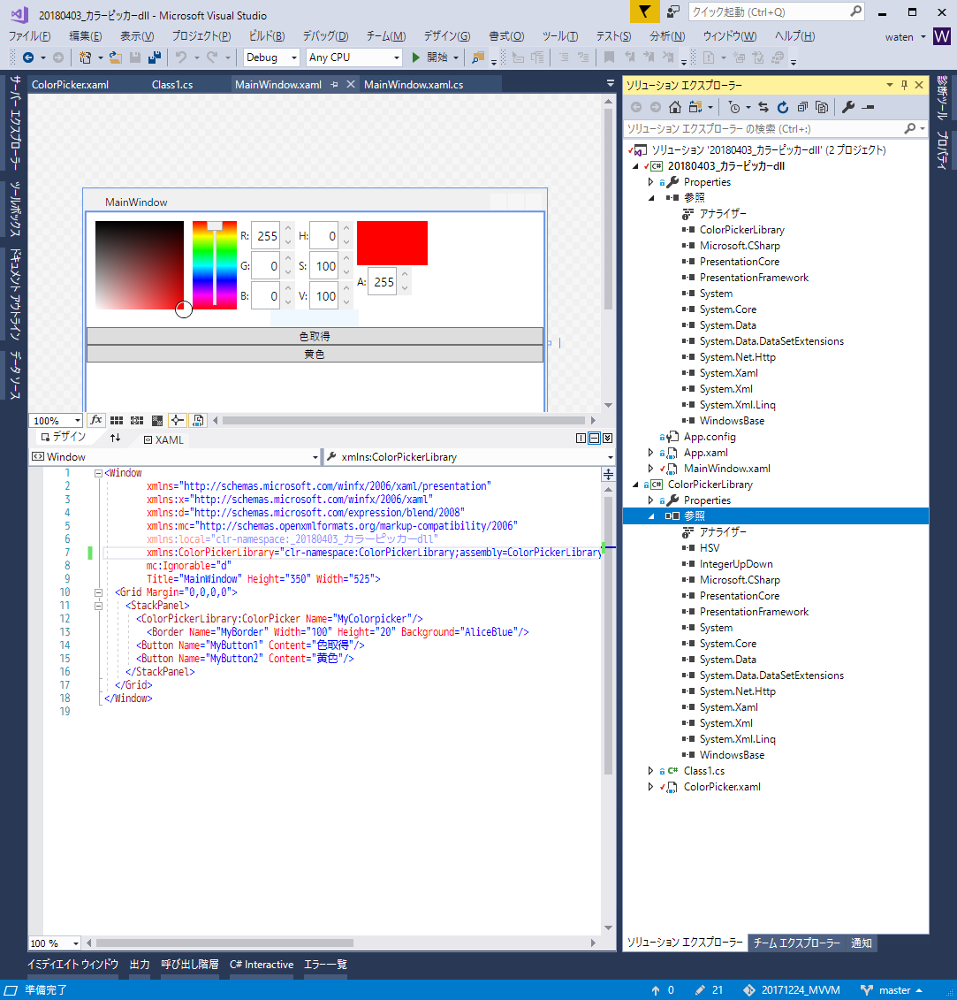This screenshot has height=1000, width=957.
Task: Click the saturation-value color square
Action: (140, 265)
